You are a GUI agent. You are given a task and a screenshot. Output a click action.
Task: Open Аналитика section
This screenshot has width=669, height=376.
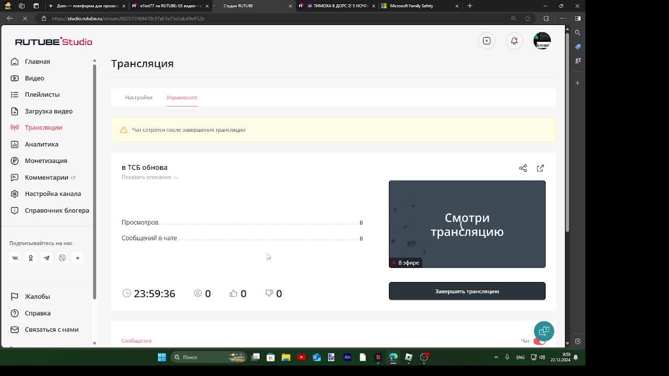point(34,144)
